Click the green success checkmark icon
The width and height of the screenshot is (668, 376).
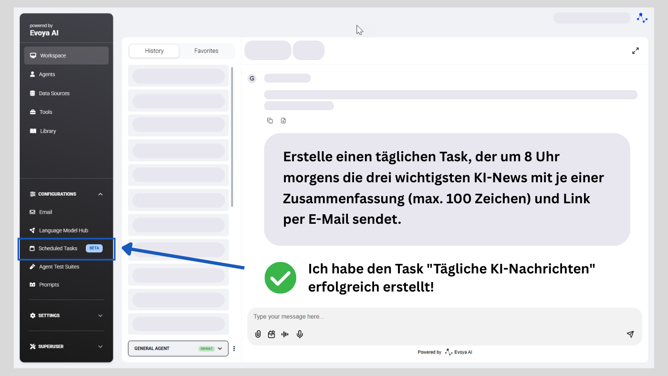[281, 278]
